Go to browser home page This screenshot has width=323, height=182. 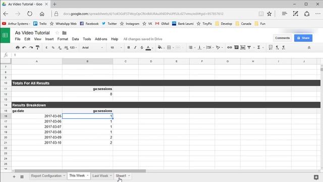[x=42, y=14]
